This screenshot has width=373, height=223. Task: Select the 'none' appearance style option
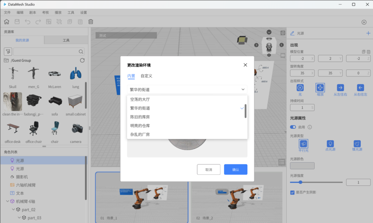click(x=300, y=87)
